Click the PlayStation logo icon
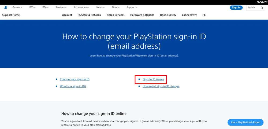268x129 pixels. point(6,8)
